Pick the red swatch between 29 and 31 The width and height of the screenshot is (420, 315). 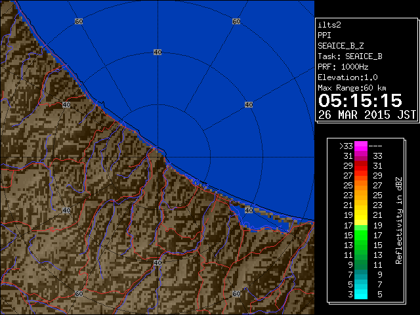coord(361,166)
